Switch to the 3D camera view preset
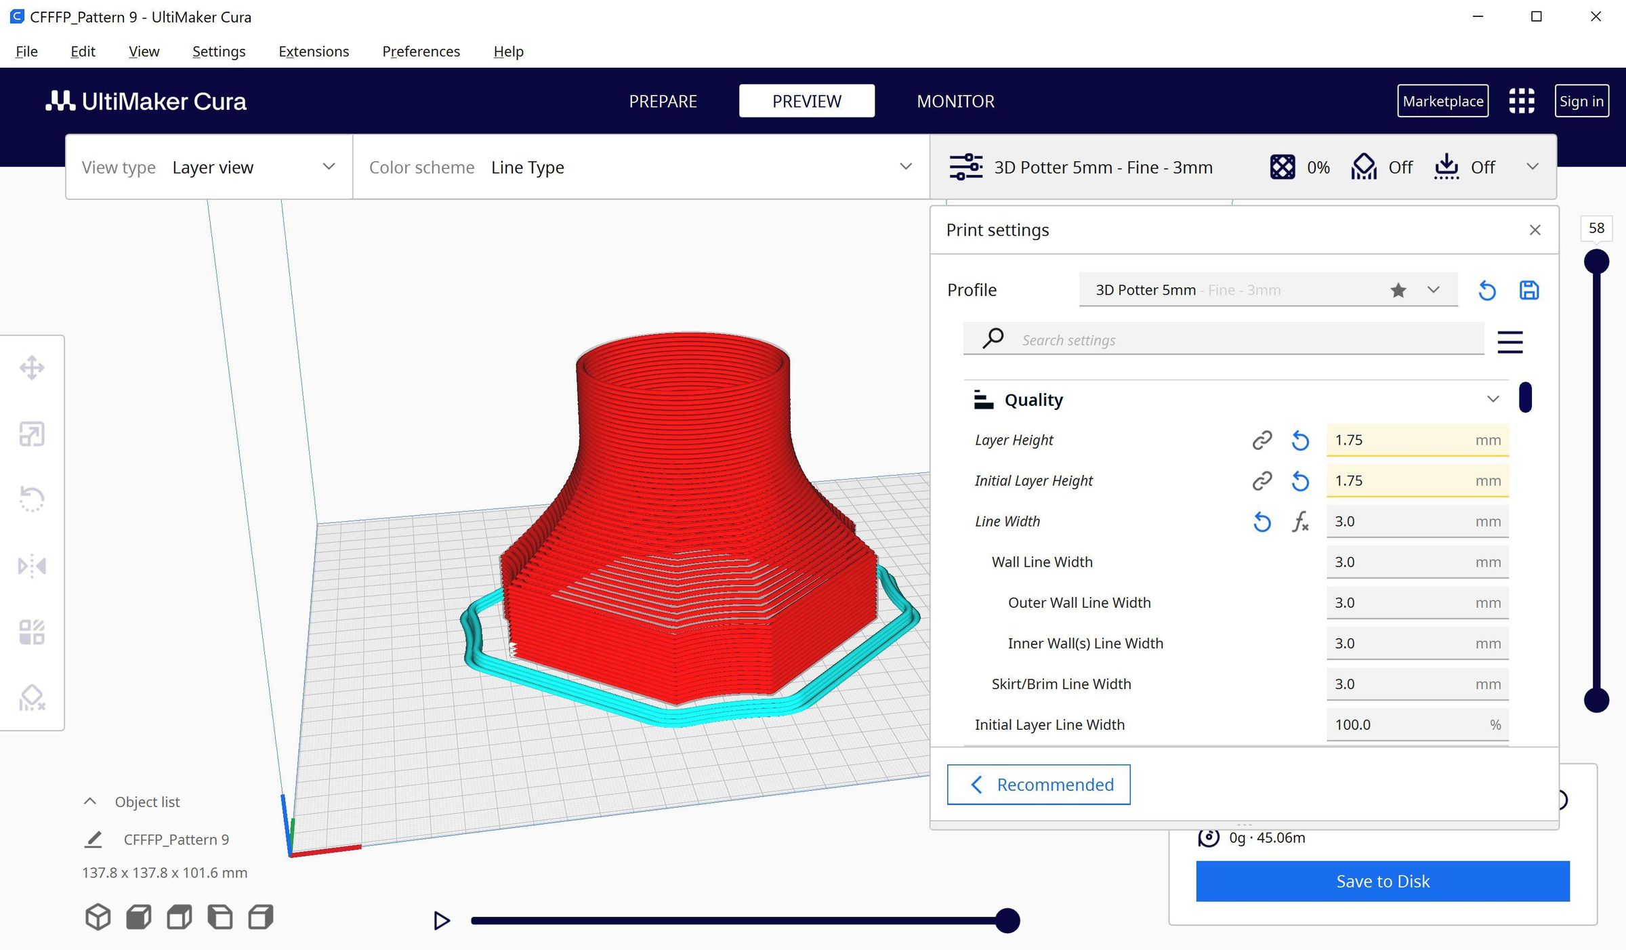1626x950 pixels. 97,917
